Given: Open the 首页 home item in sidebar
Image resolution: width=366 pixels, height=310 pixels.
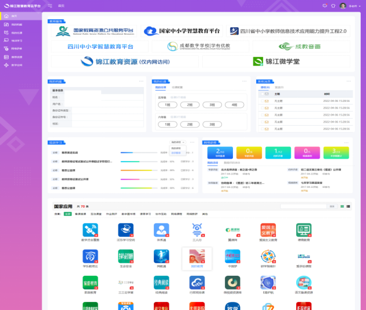Looking at the screenshot, I should click(x=21, y=16).
